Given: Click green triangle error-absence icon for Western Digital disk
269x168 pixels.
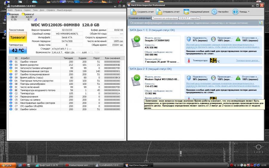Looking at the screenshot, I should pos(238,78).
